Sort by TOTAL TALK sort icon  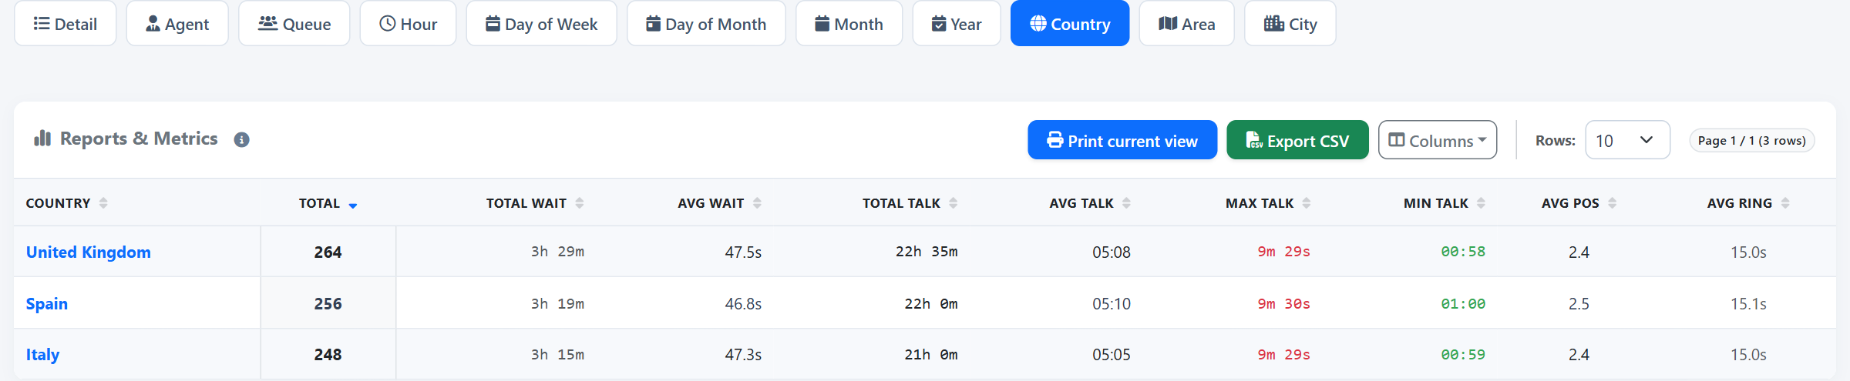[954, 203]
